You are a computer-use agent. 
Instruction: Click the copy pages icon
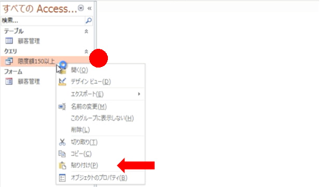(62, 154)
